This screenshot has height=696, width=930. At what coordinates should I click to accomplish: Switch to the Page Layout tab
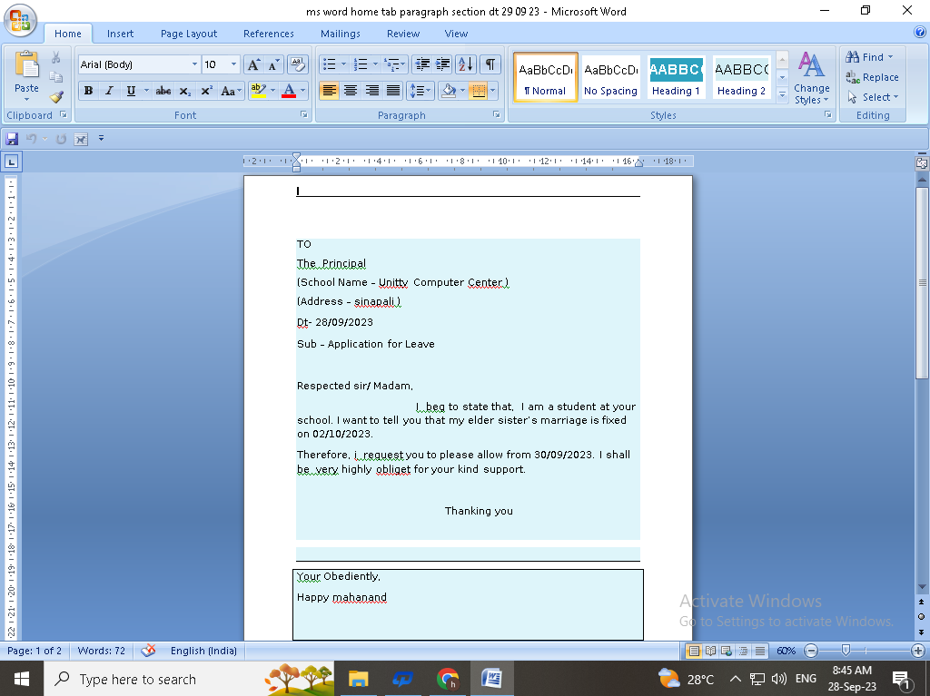tap(189, 34)
